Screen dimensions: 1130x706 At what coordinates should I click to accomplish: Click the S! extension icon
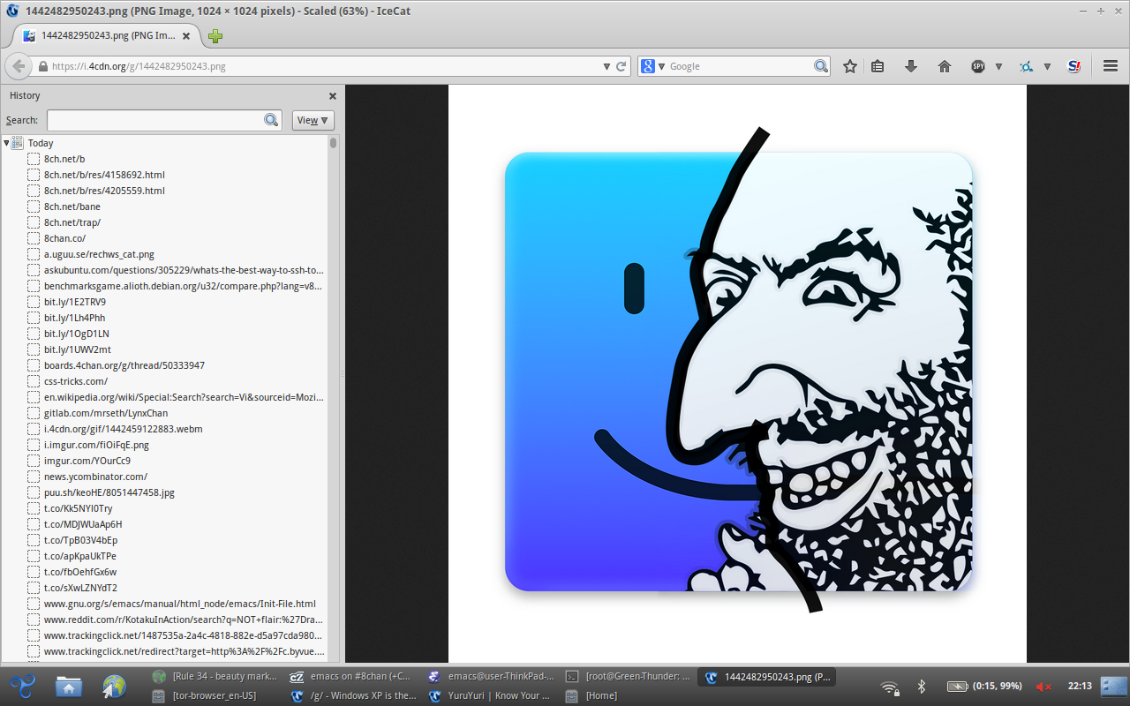tap(1074, 66)
